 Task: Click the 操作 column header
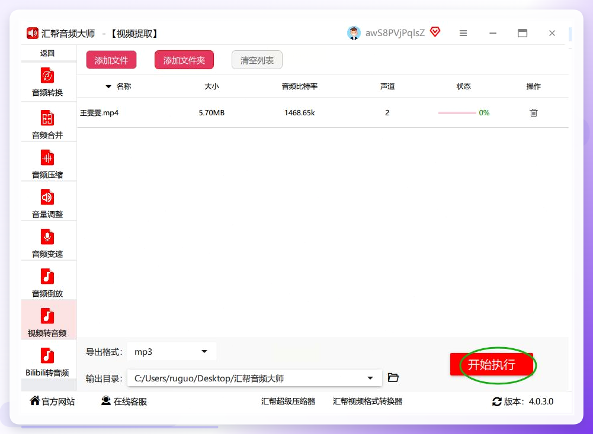click(x=533, y=86)
